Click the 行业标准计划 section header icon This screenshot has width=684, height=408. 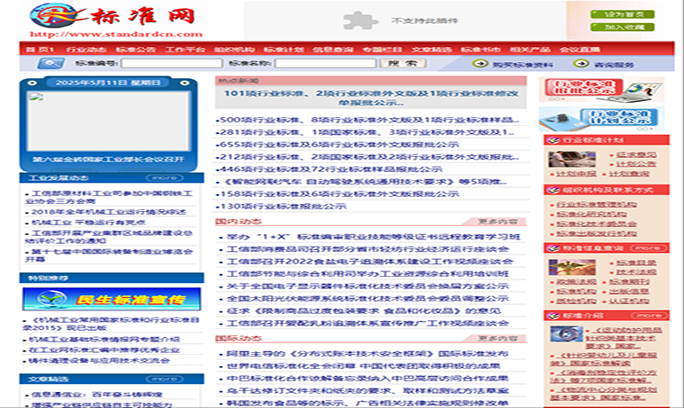click(x=553, y=140)
